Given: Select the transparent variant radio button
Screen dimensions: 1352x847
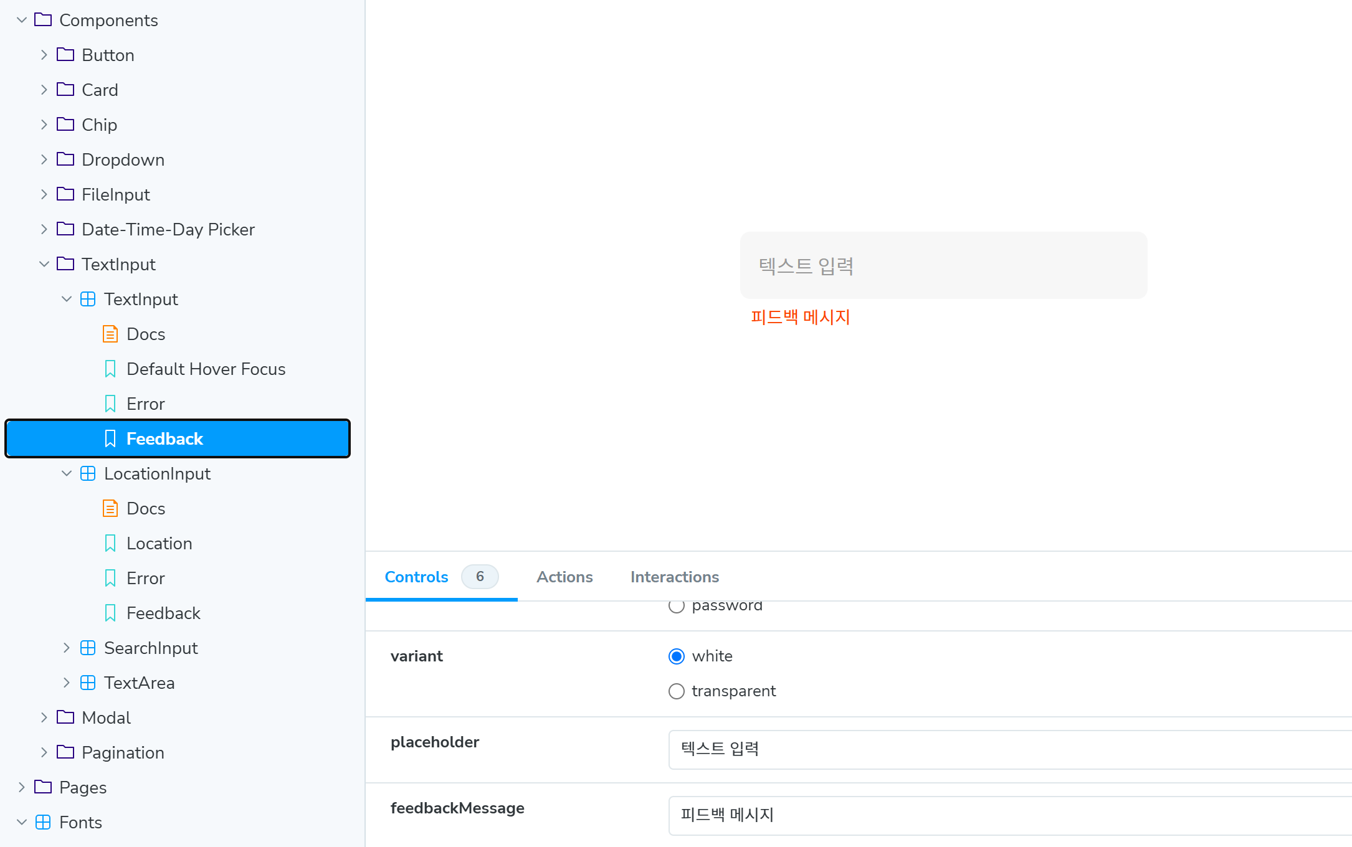Looking at the screenshot, I should pos(677,691).
